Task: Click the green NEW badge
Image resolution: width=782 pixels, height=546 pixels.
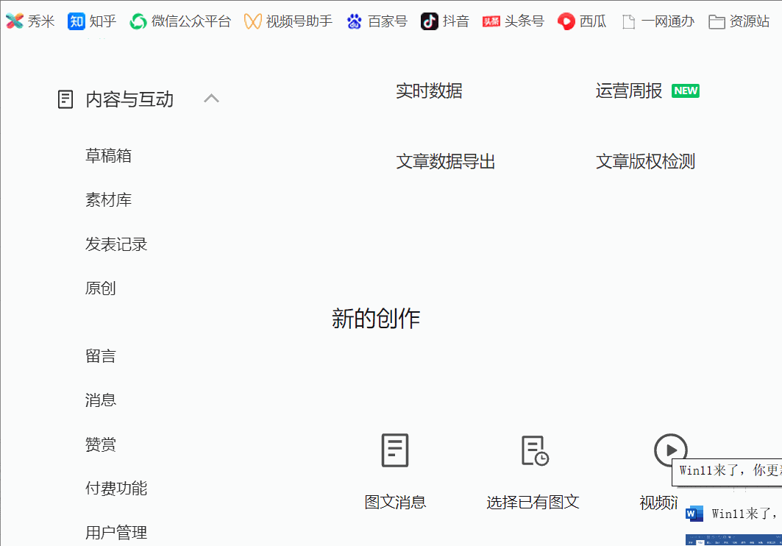Action: point(685,91)
